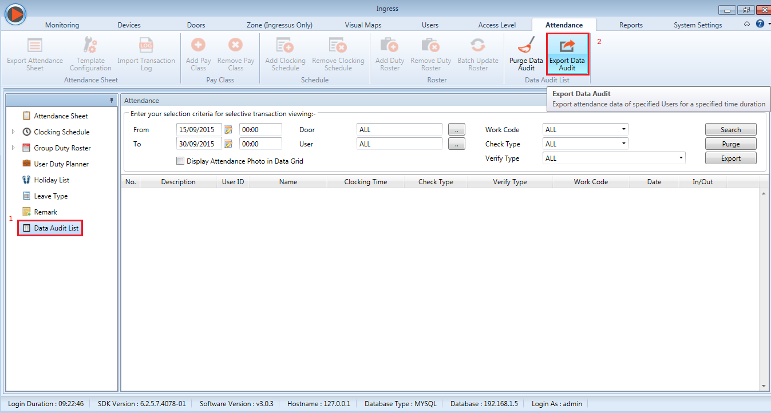Screen dimensions: 771x413
Task: Open the Reports tab
Action: tap(631, 25)
